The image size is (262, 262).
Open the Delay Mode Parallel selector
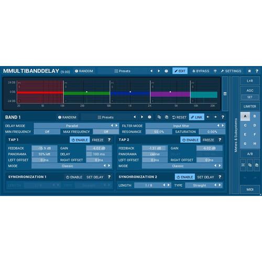click(77, 126)
